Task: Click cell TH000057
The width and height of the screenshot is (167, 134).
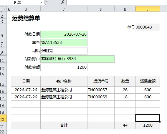Action: point(101,90)
